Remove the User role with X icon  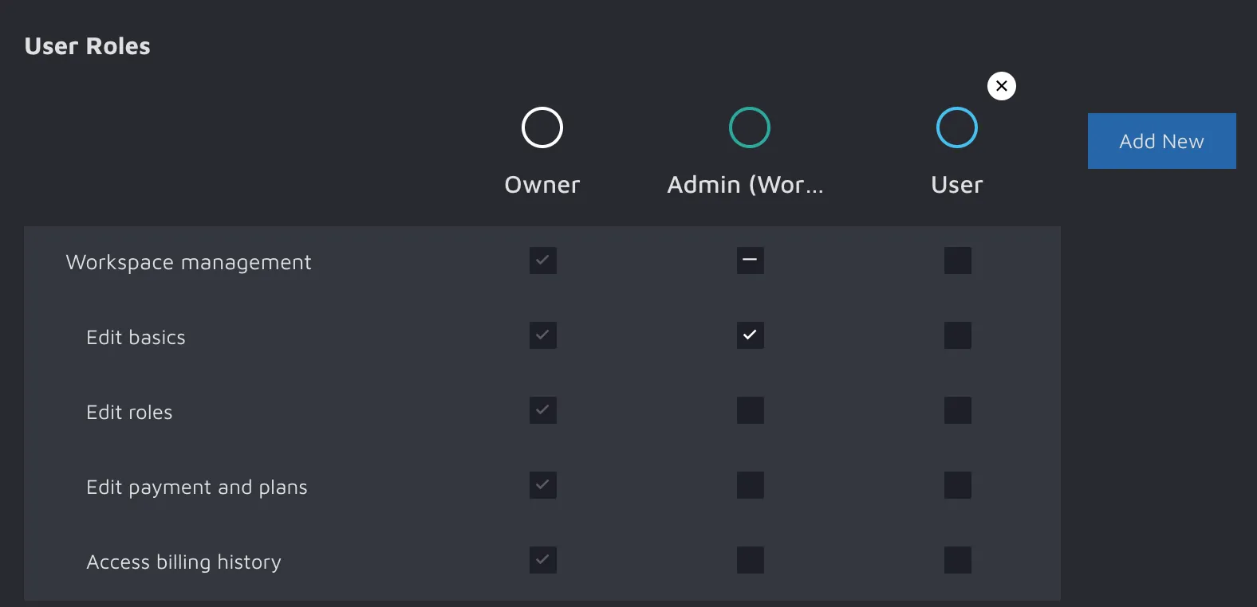click(x=1002, y=86)
